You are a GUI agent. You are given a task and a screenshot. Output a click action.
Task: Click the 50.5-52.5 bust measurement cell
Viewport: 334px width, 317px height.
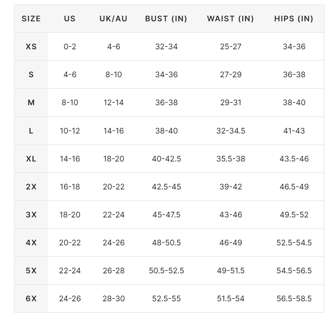[x=166, y=271]
